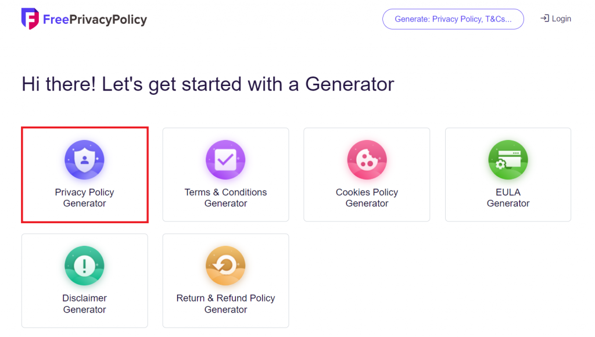Select the Privacy Policy Generator shield icon

coord(84,159)
